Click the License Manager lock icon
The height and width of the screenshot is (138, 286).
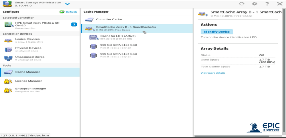(x=8, y=81)
